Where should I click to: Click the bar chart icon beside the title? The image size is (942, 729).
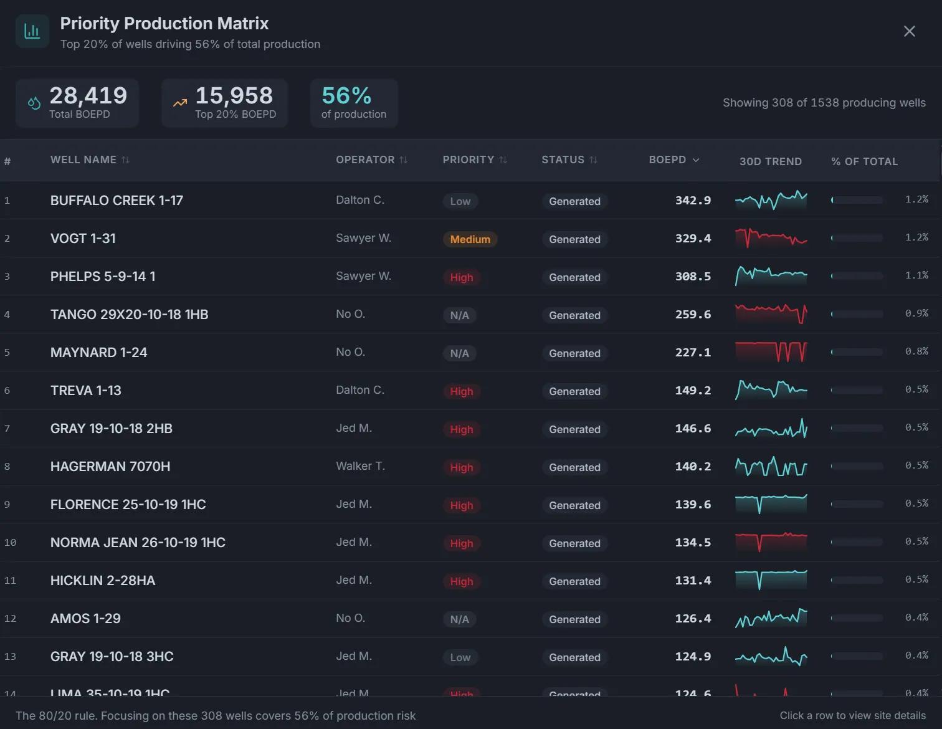tap(32, 31)
